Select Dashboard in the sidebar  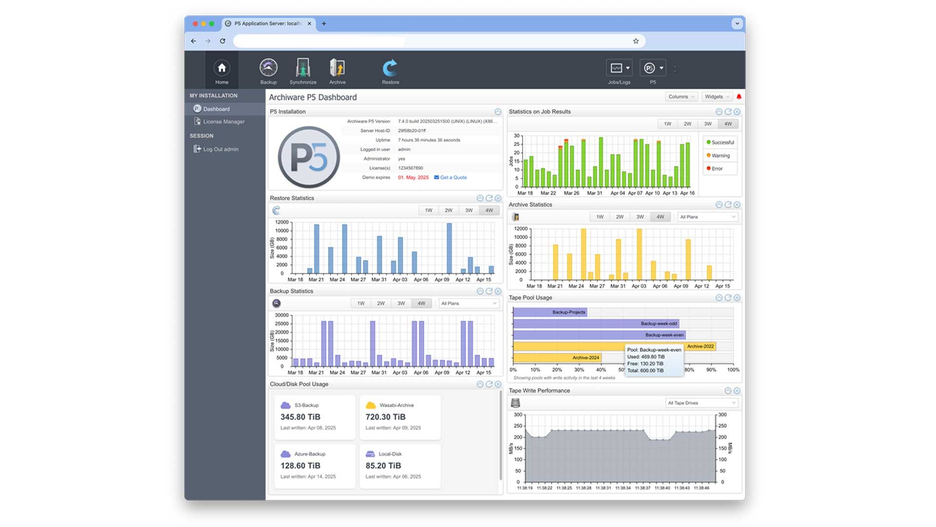[x=216, y=109]
